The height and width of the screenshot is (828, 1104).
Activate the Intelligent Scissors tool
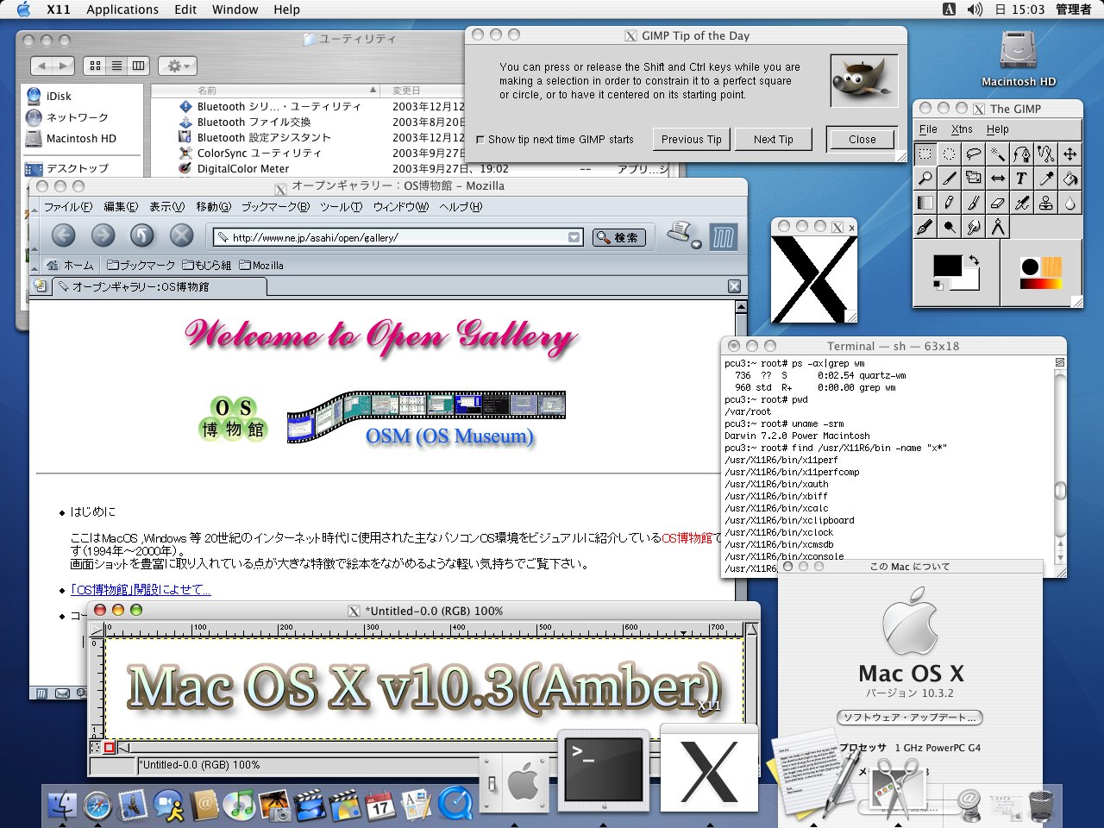click(1045, 154)
